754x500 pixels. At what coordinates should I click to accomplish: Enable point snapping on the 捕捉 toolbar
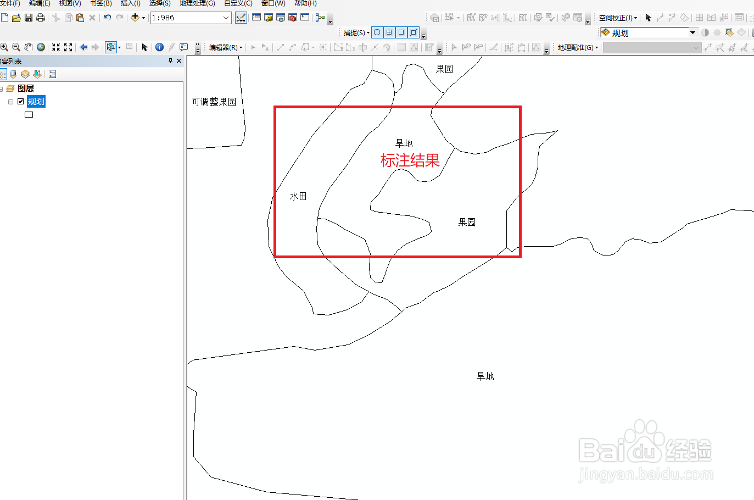coord(377,32)
